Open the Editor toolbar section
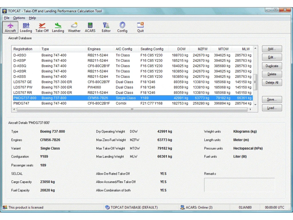This screenshot has width=293, height=220. click(x=106, y=27)
